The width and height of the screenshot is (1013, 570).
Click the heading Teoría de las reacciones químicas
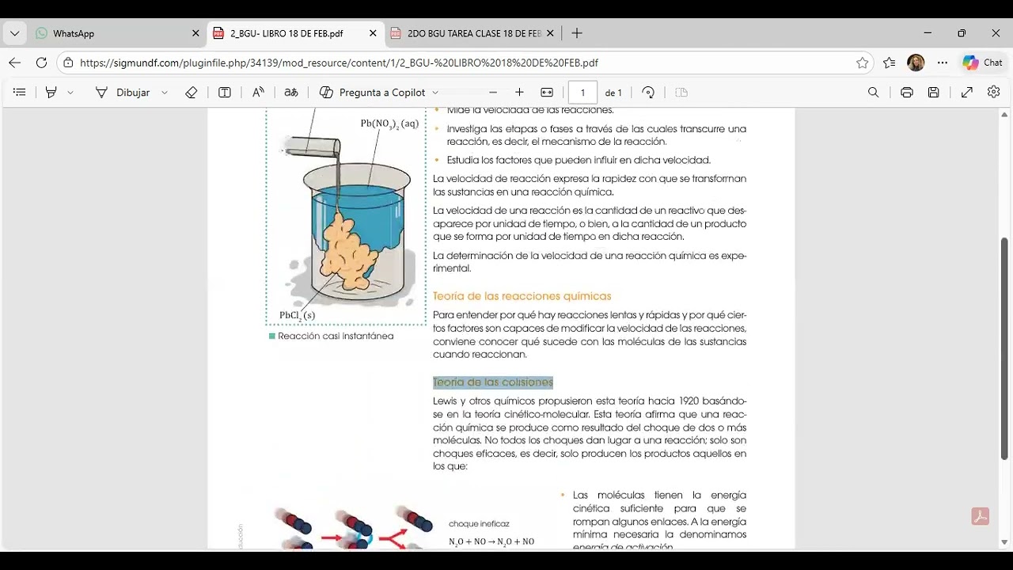pos(522,296)
